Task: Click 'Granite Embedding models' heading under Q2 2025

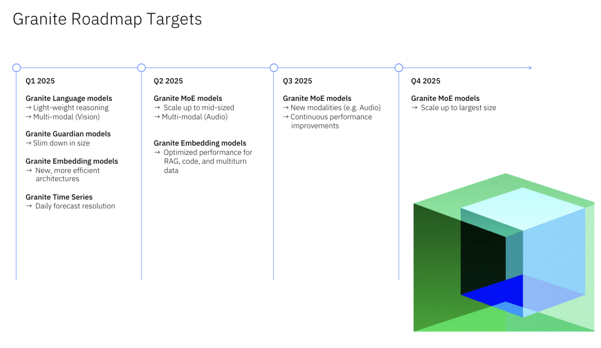Action: click(x=200, y=143)
